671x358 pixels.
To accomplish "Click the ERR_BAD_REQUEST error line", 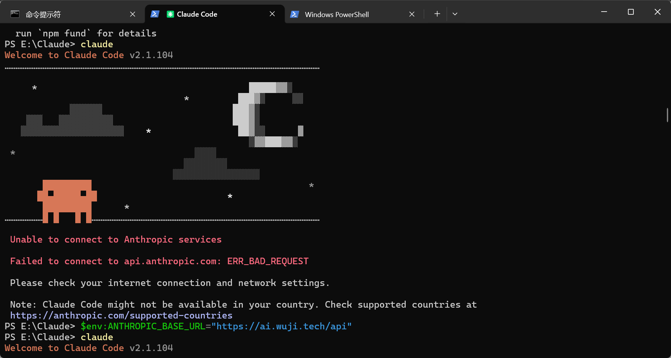I will tap(159, 261).
